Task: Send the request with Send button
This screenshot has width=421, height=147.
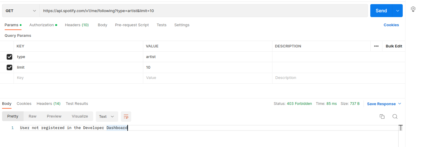Action: (381, 11)
